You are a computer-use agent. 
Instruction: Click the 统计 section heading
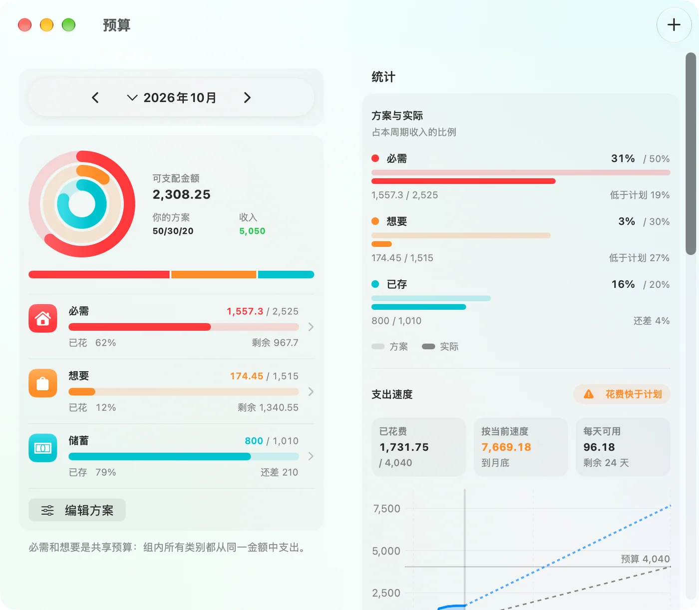[x=383, y=77]
